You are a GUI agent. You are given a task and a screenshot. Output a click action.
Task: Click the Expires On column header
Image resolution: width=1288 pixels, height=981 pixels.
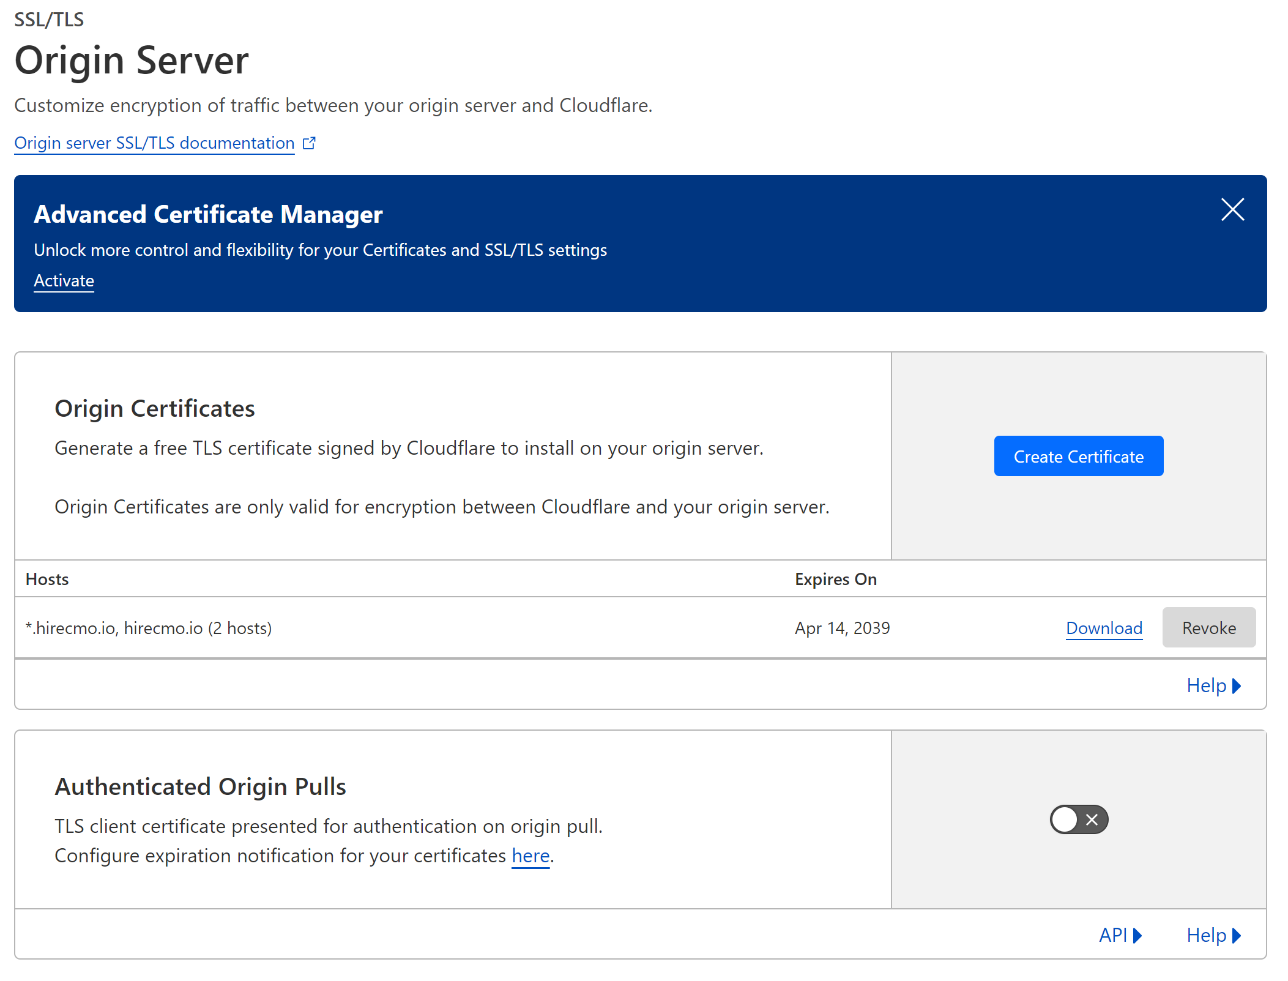tap(835, 579)
